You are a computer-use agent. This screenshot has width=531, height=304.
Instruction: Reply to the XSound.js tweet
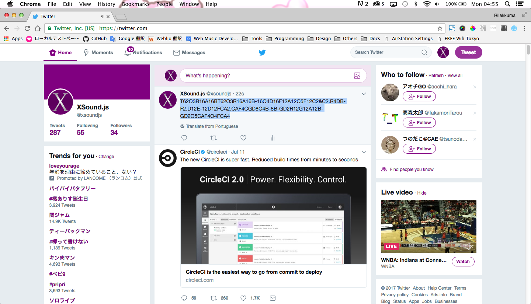coord(184,138)
